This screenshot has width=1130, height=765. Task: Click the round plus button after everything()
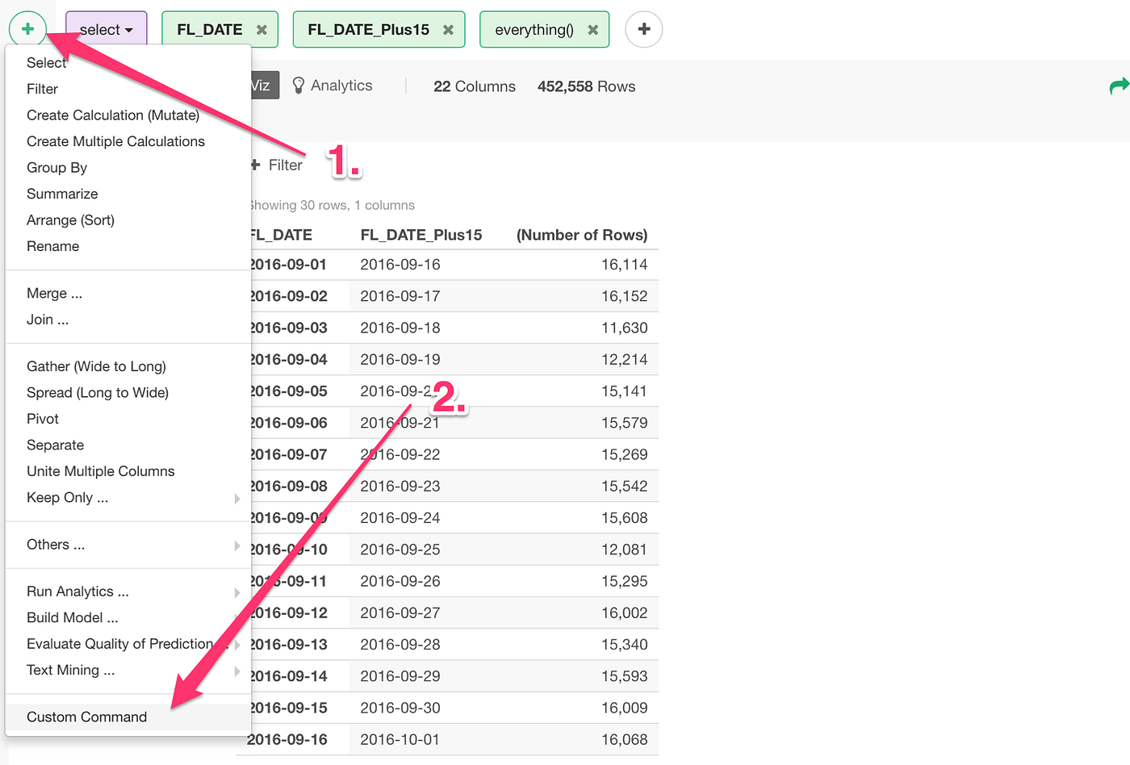(x=644, y=29)
